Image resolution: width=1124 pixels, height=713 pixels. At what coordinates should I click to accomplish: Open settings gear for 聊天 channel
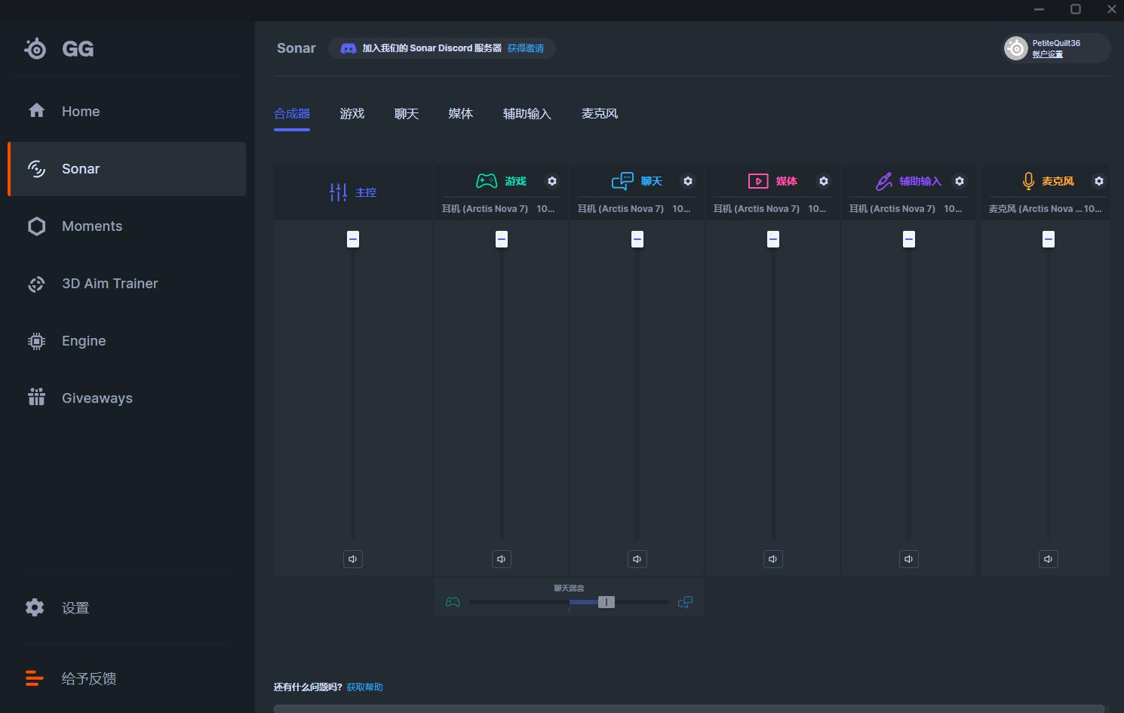(688, 181)
